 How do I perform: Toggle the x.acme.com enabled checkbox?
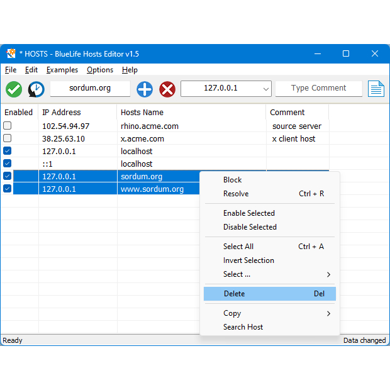click(x=7, y=138)
